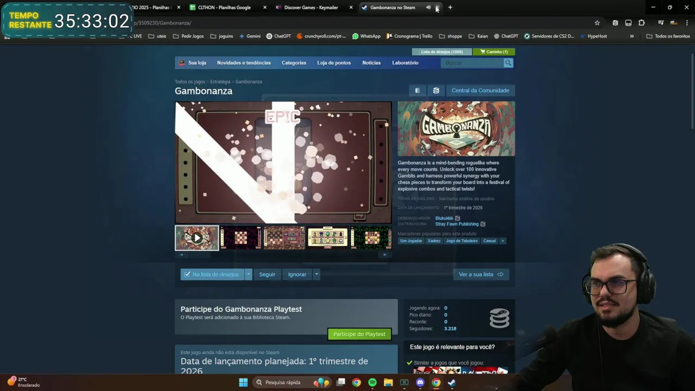Open the joguins bookmarks folder
This screenshot has width=695, height=391.
pyautogui.click(x=222, y=36)
